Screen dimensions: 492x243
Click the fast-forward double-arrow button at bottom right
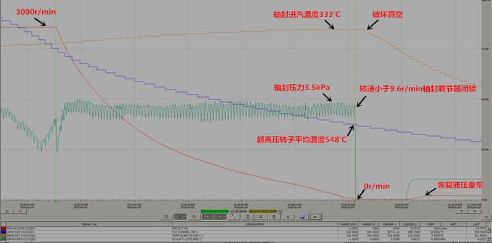[x=474, y=211]
